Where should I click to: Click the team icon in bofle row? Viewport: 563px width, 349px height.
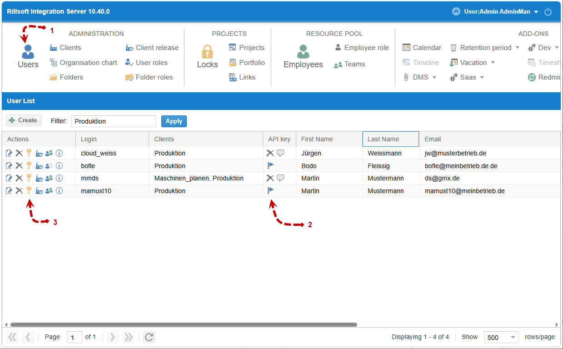pyautogui.click(x=49, y=166)
